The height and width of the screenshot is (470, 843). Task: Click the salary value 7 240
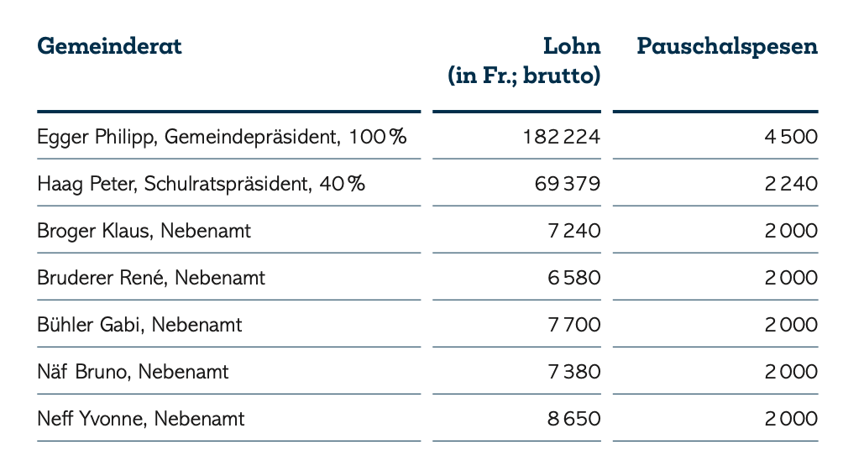click(x=573, y=230)
